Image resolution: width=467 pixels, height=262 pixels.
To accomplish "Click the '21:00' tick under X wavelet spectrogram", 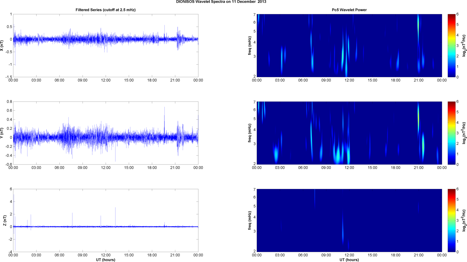I will tap(419, 80).
